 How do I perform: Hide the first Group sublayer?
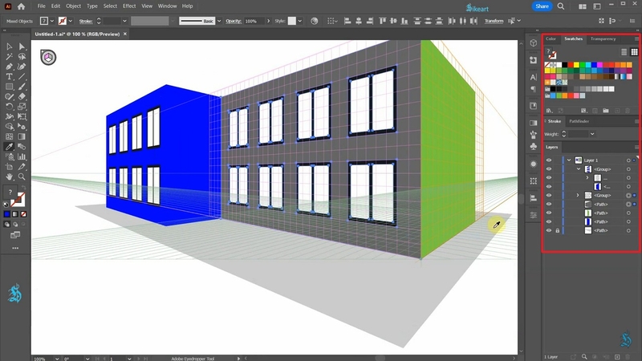pyautogui.click(x=549, y=169)
